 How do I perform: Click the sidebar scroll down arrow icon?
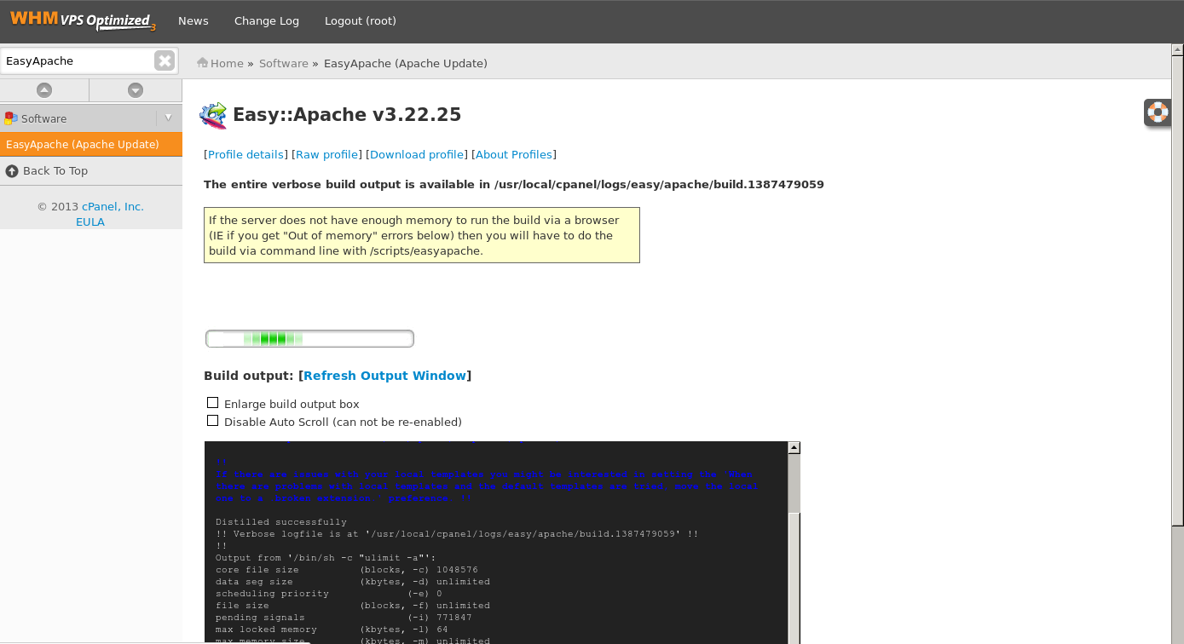point(135,90)
